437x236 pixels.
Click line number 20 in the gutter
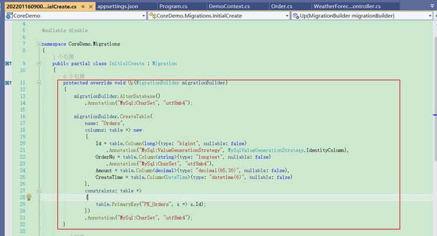(x=22, y=143)
